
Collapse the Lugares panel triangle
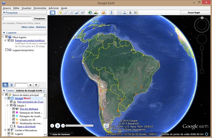(x=4, y=33)
